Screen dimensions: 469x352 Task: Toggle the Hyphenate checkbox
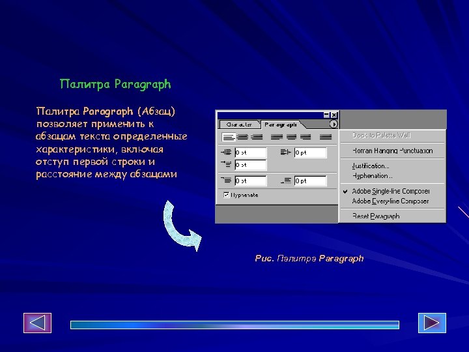pyautogui.click(x=227, y=195)
